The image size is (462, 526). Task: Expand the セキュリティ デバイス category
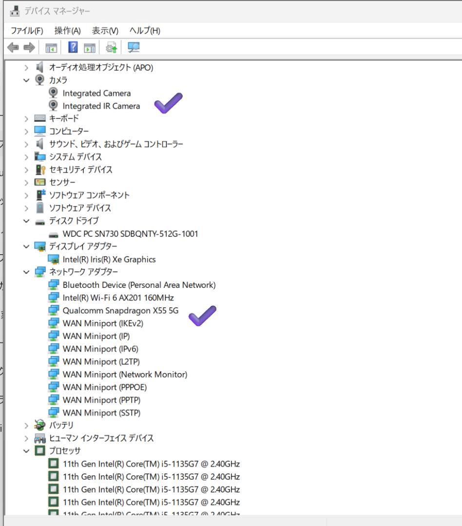(x=26, y=170)
